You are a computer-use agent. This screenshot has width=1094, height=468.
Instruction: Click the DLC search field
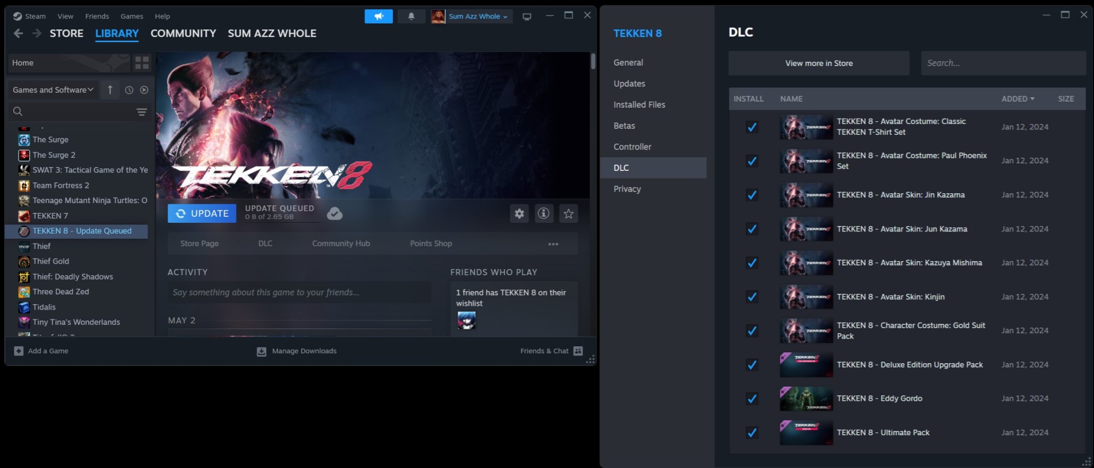[x=1003, y=63]
